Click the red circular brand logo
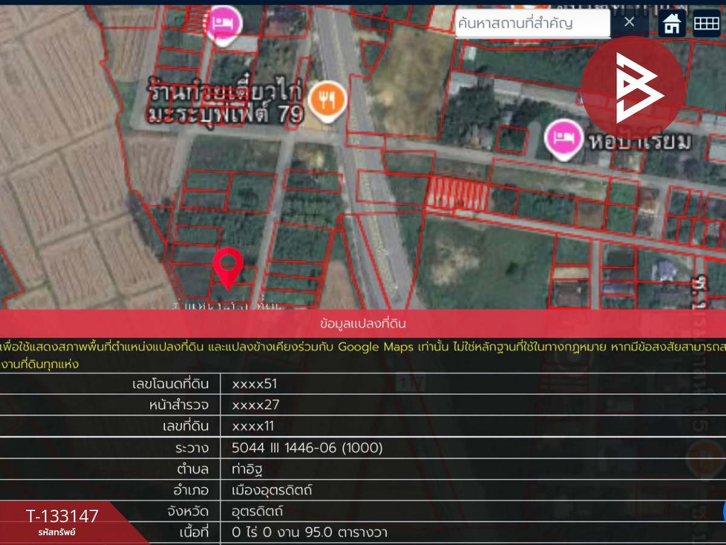Viewport: 726px width, 545px height. pyautogui.click(x=633, y=88)
